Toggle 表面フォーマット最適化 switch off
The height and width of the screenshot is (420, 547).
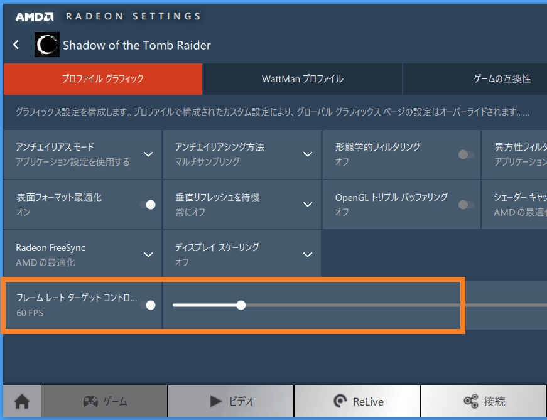148,205
